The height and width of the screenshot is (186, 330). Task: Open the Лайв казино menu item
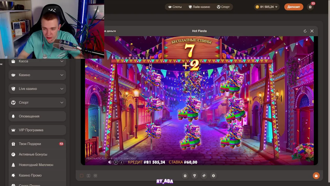(199, 7)
